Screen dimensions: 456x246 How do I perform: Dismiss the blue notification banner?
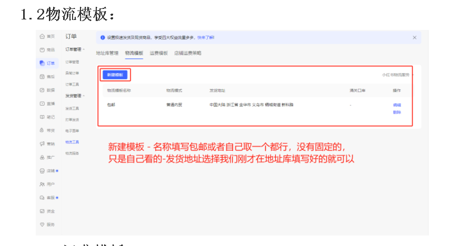point(414,37)
